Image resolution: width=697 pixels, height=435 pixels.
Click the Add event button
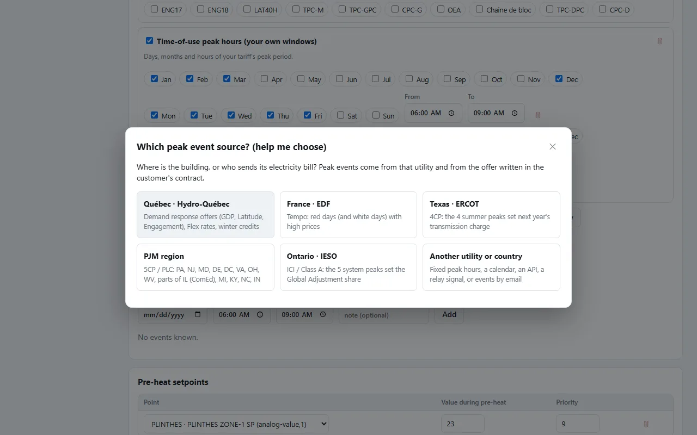(x=449, y=314)
